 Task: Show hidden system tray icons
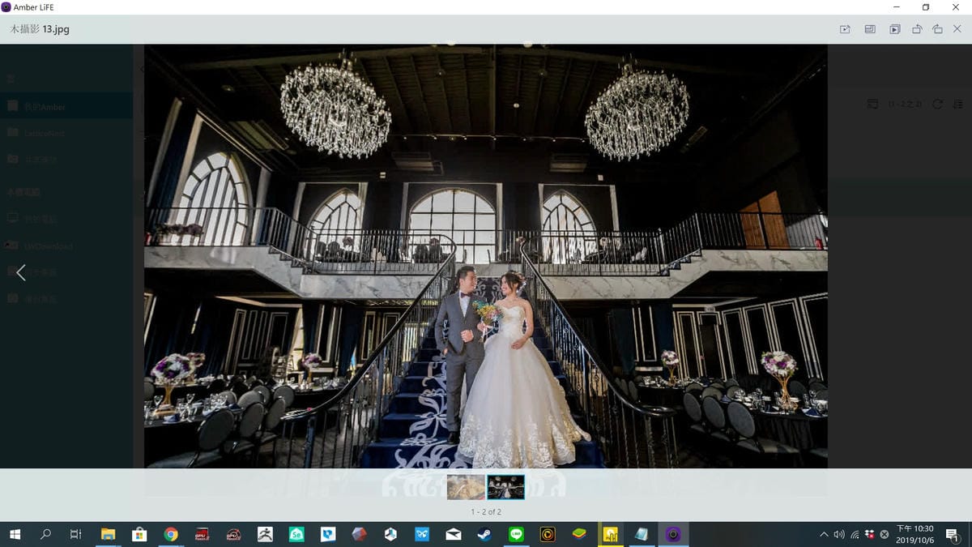pyautogui.click(x=824, y=534)
